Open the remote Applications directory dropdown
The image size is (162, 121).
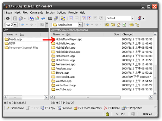point(80,25)
